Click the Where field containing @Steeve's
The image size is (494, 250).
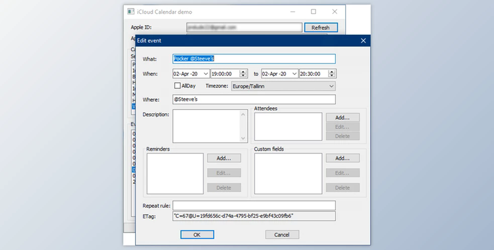click(x=254, y=99)
